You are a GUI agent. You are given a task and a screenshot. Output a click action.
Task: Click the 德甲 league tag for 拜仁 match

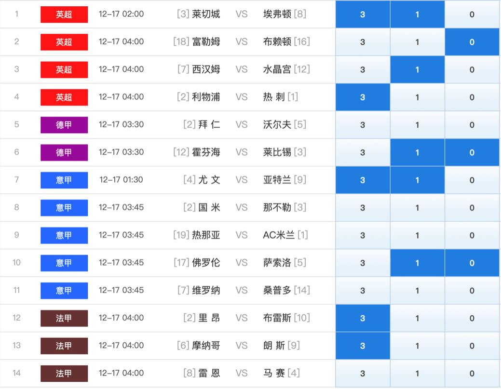(64, 125)
